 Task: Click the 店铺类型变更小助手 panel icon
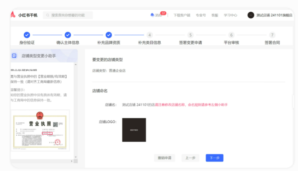point(14,56)
